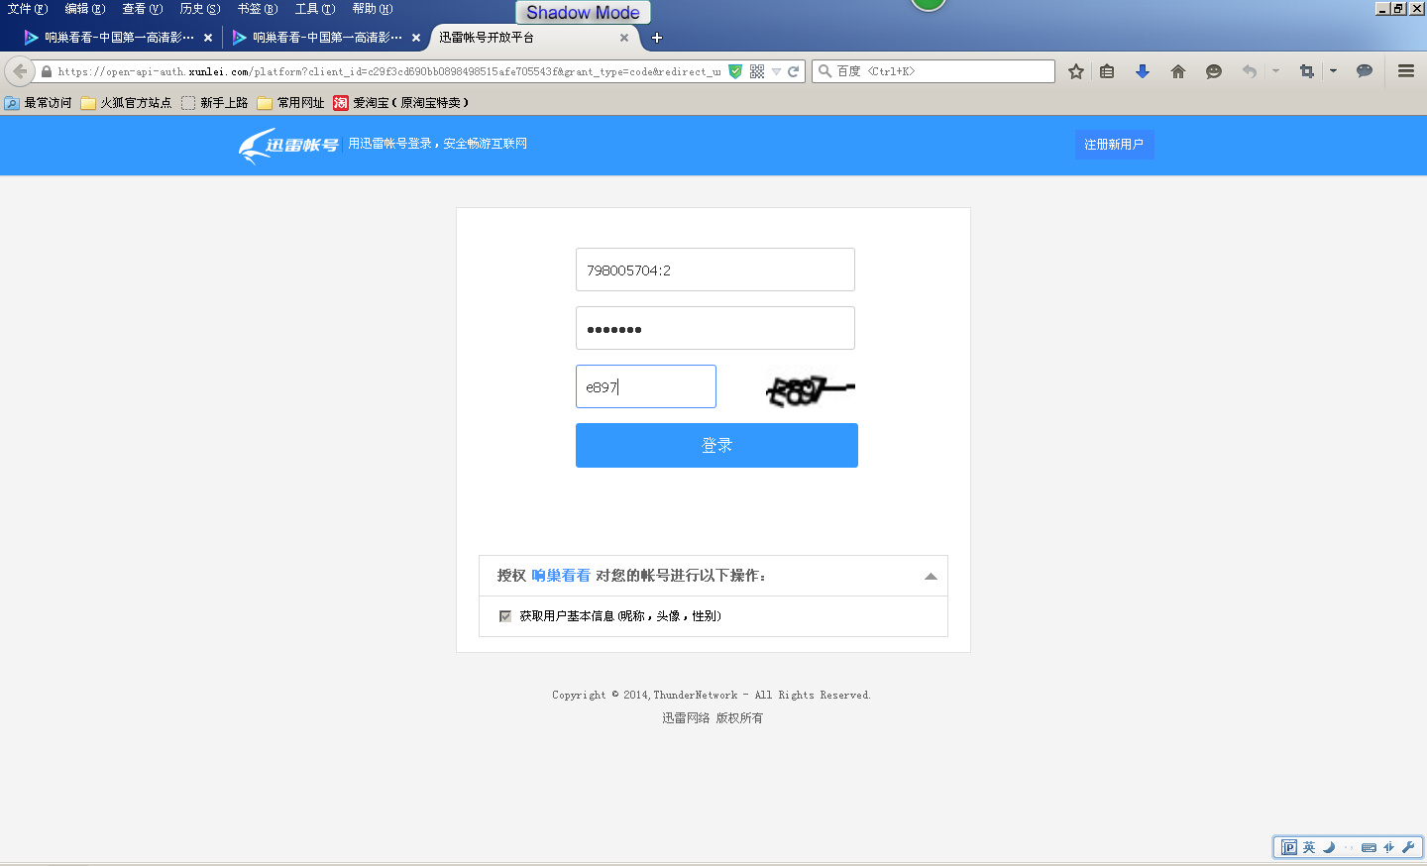Click the Copyright 2014 ThunderNetwork footer text

point(712,696)
